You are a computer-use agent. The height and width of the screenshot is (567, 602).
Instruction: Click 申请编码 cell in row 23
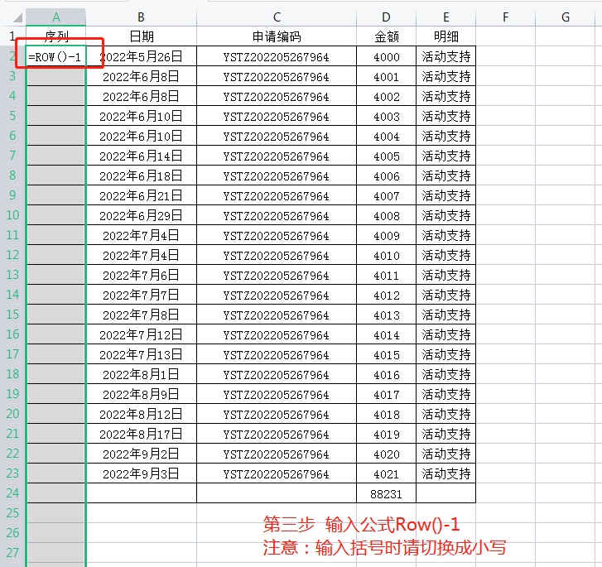pos(277,473)
